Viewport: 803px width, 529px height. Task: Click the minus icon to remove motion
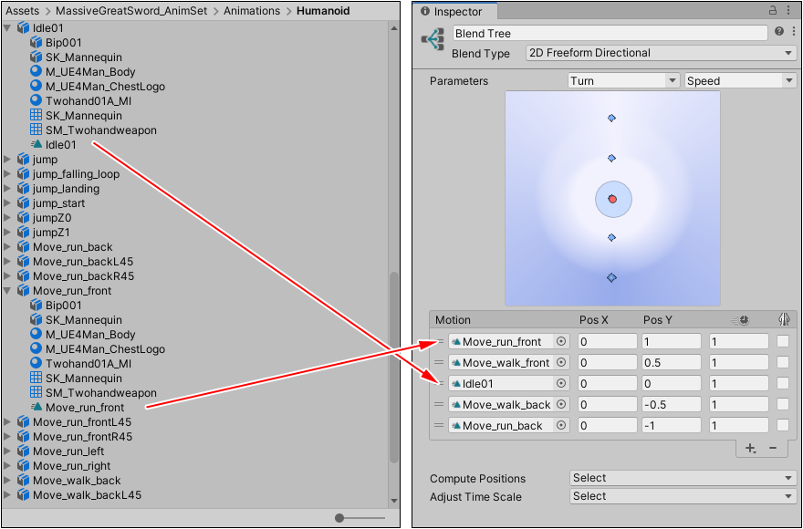pos(773,448)
